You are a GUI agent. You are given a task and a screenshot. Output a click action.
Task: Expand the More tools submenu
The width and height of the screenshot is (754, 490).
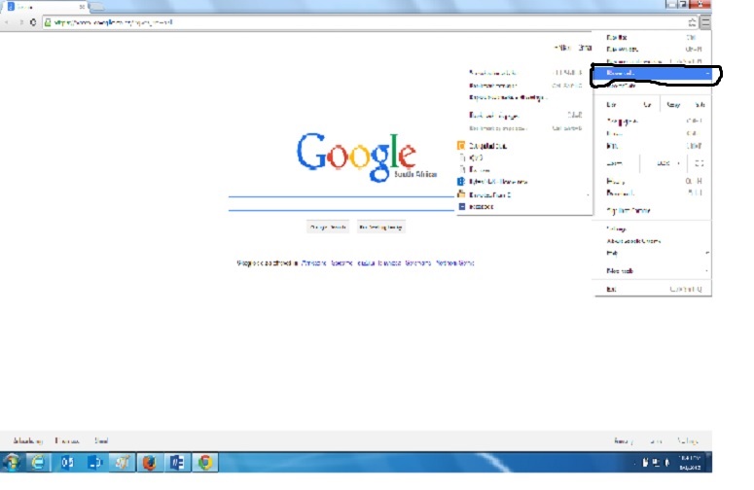point(653,271)
